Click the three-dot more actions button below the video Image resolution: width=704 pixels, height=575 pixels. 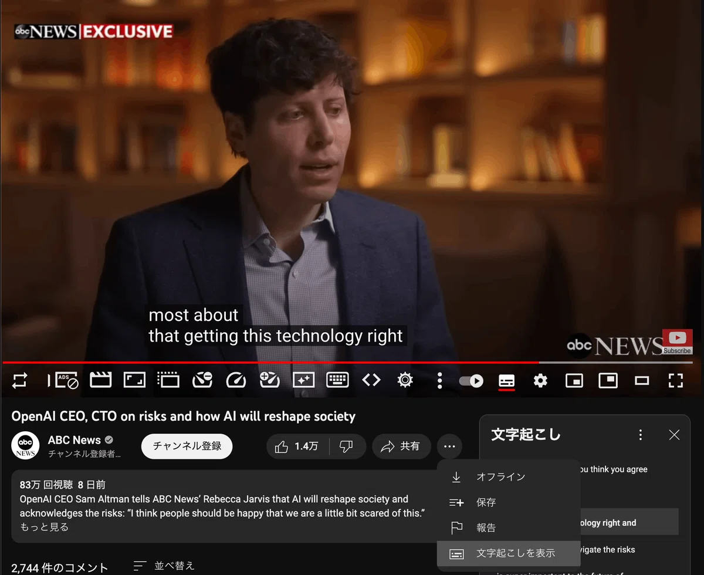pos(449,447)
